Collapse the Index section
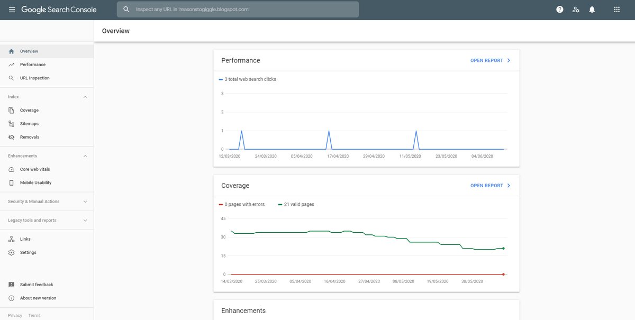635x320 pixels. [x=85, y=97]
